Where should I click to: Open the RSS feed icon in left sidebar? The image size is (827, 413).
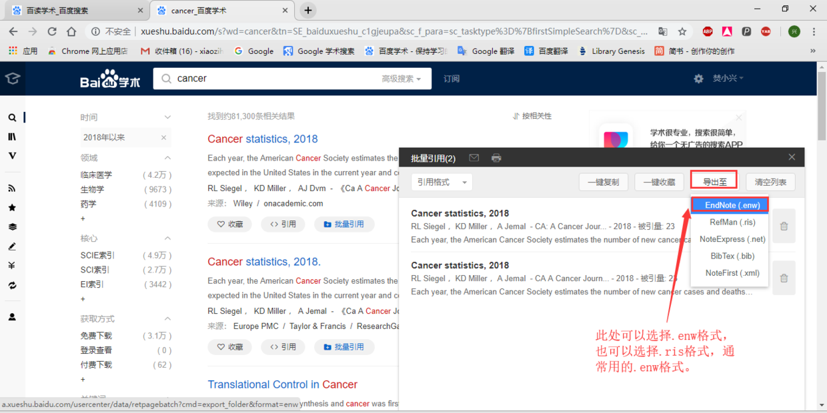click(x=12, y=189)
